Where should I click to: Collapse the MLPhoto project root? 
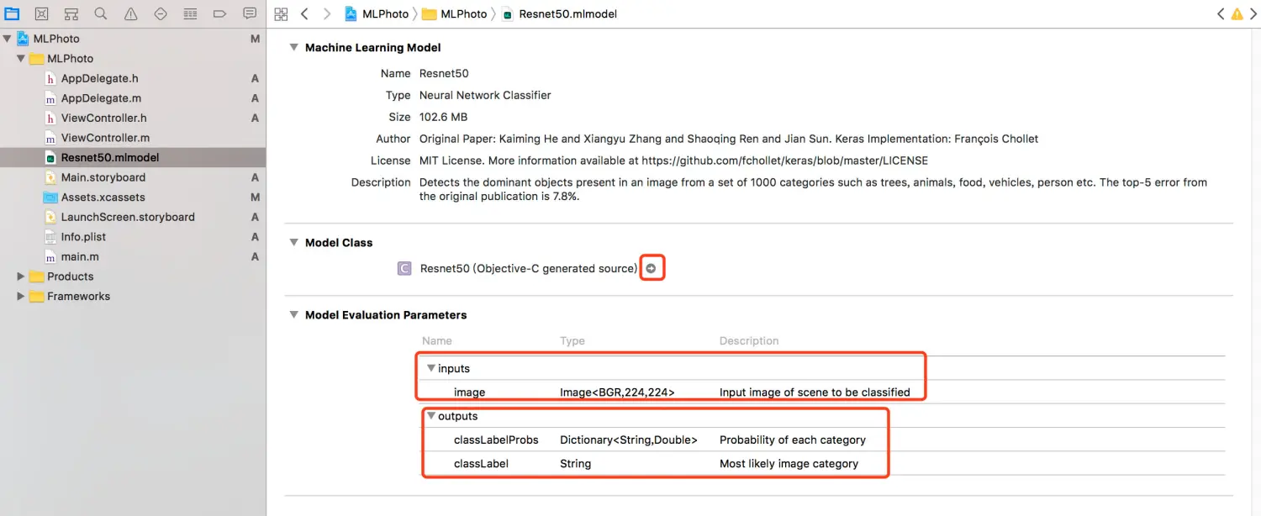[7, 39]
